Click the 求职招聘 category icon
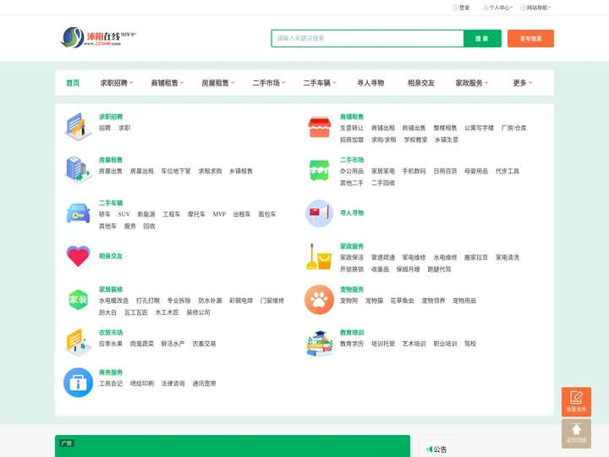This screenshot has height=457, width=609. [78, 126]
